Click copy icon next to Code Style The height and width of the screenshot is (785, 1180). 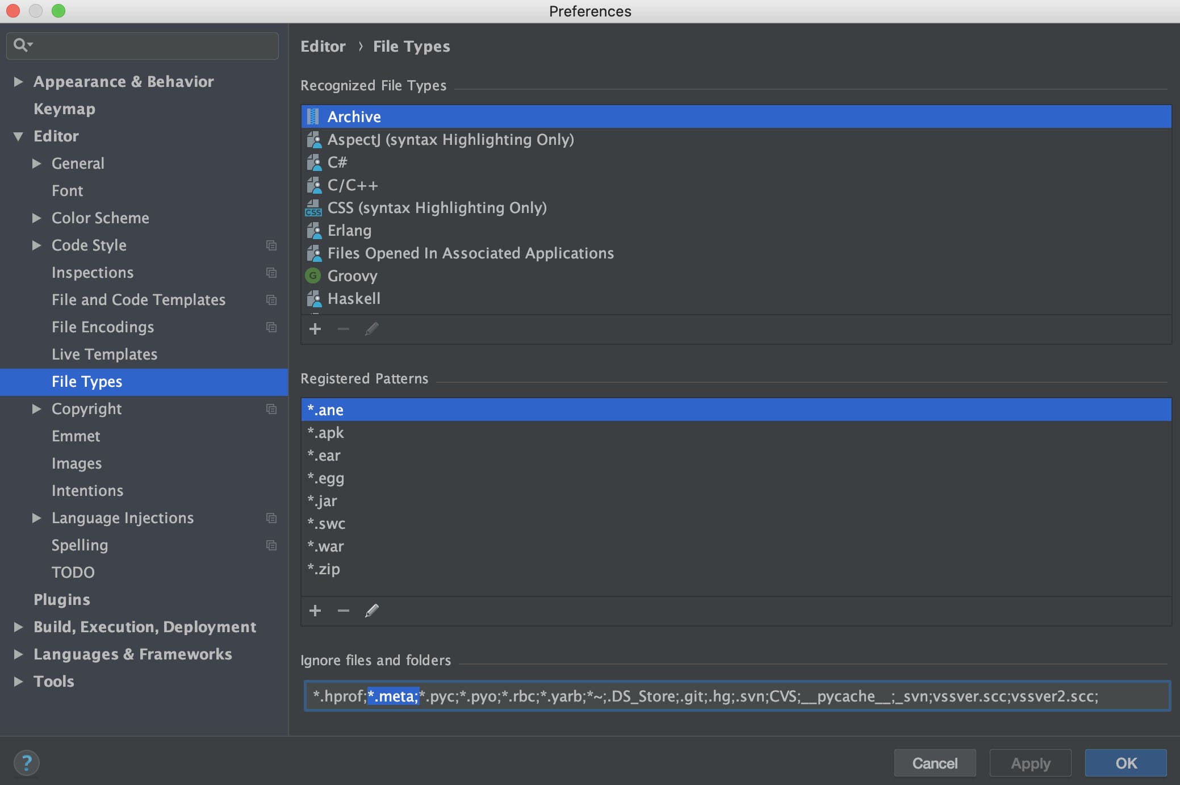pos(271,245)
